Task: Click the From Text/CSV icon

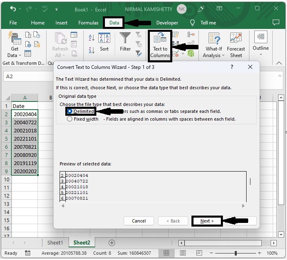Action: coord(28,35)
